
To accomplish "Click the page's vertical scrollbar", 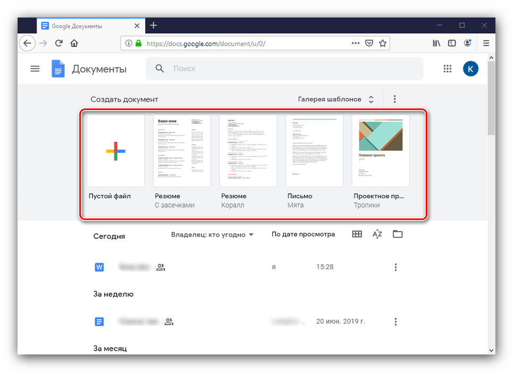I will point(491,106).
